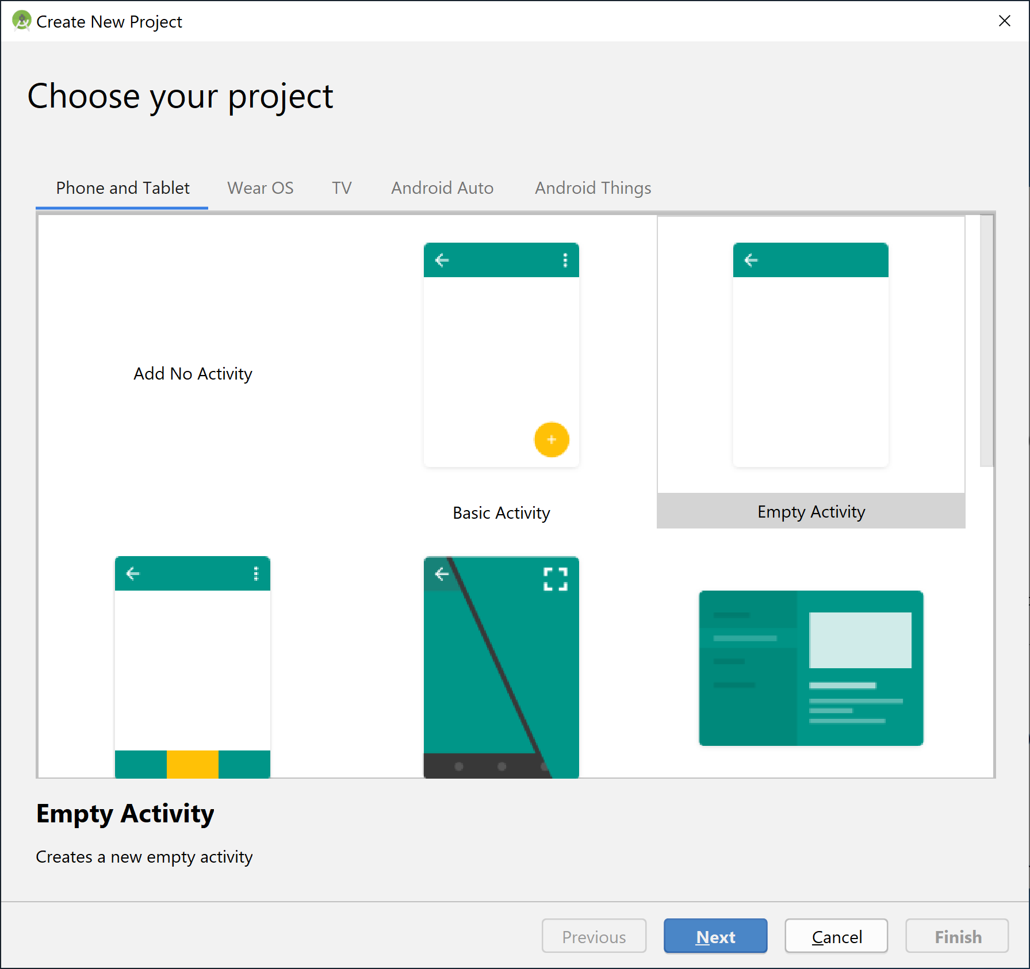The image size is (1030, 969).
Task: Click the template list vertical scrollbar
Action: (987, 340)
